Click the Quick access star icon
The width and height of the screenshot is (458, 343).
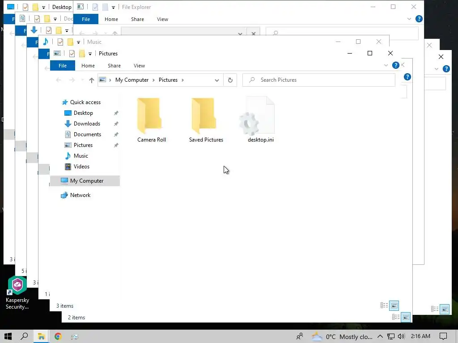[x=65, y=102]
